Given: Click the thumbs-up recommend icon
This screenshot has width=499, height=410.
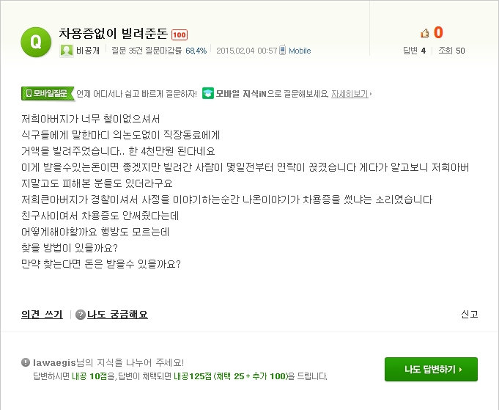Looking at the screenshot, I should click(424, 33).
